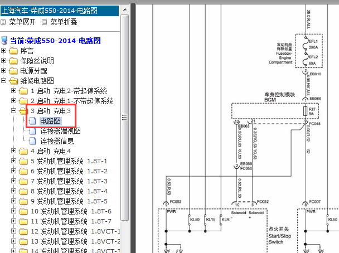Expand node 10 发动机管理系统 1.8T-6
Screen dimensions: 339x253
(x=13, y=211)
